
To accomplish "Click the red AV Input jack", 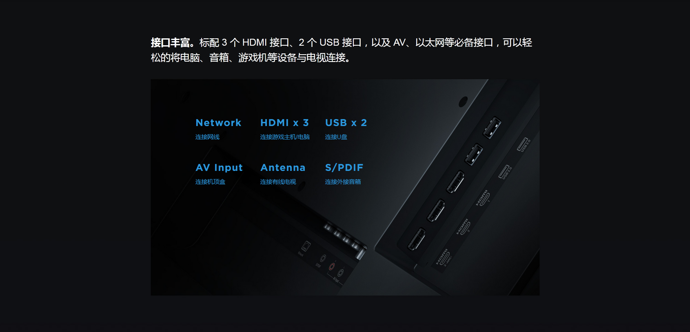I will pos(332,267).
